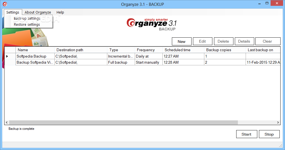Click C:\Softpedia\ path in Full backup row
The image size is (285, 150).
(81, 62)
